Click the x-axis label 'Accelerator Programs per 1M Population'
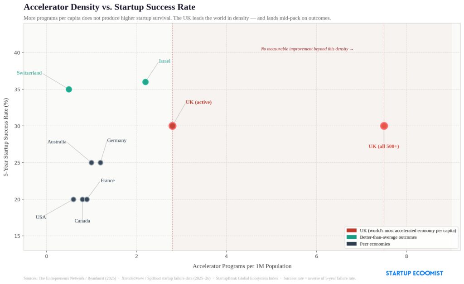 tap(242, 266)
